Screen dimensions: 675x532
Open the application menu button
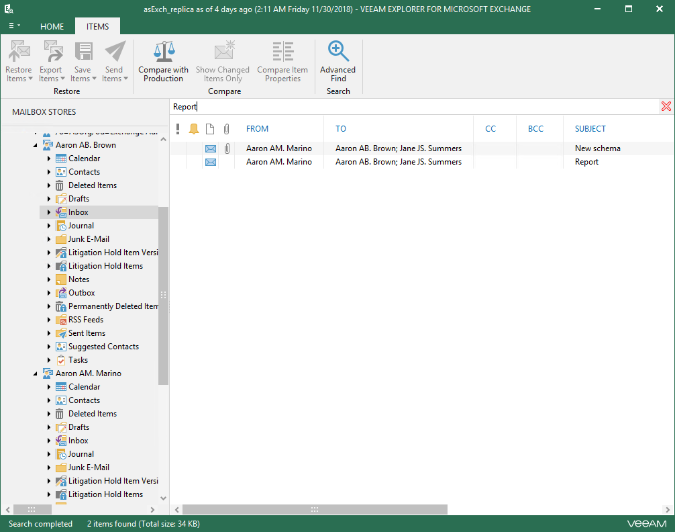pos(14,26)
